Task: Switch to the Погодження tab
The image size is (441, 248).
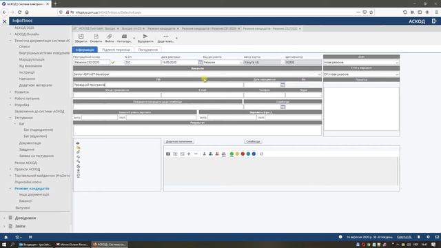Action: click(x=148, y=50)
